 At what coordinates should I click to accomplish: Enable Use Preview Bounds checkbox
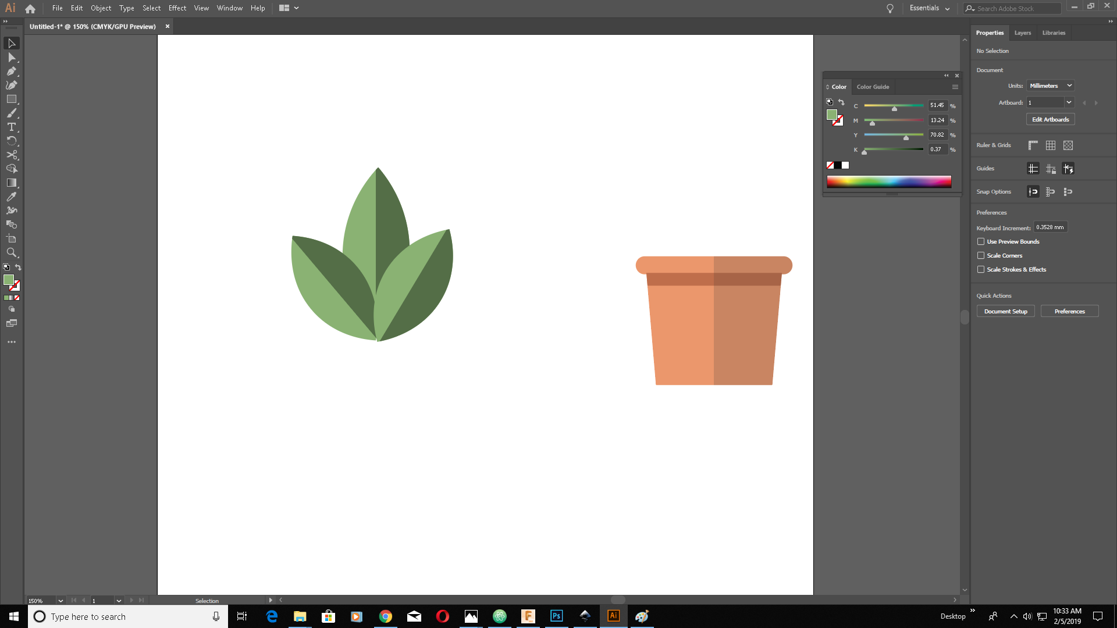coord(981,242)
